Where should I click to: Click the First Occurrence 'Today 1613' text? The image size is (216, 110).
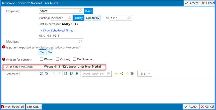point(70,24)
